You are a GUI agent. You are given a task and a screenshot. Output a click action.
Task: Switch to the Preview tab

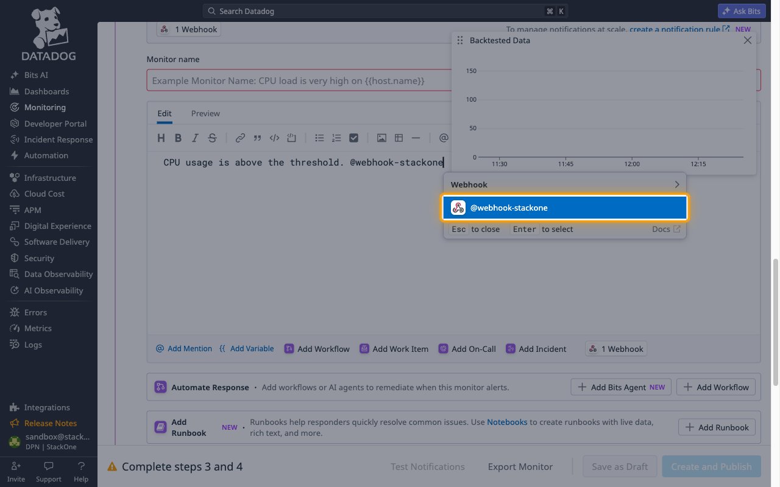click(x=205, y=113)
